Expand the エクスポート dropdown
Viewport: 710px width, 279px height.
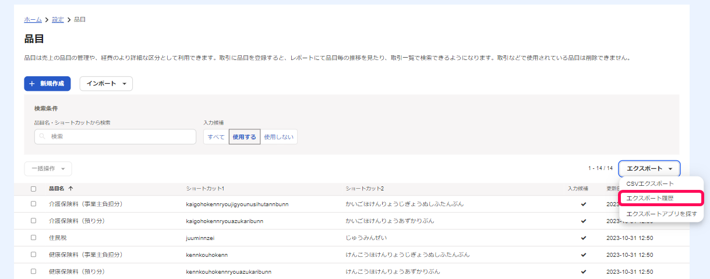coord(649,168)
